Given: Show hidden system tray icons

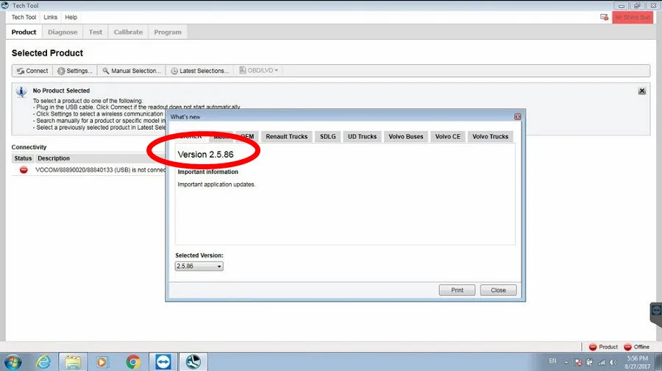Looking at the screenshot, I should [566, 362].
